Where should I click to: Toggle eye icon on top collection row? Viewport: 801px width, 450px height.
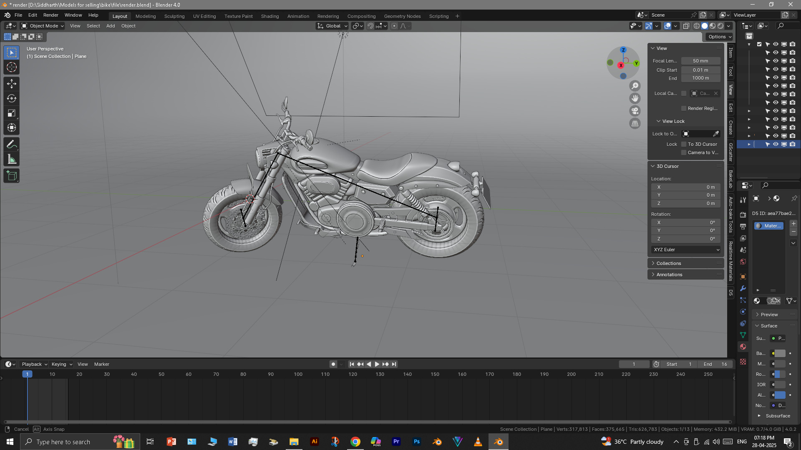[x=776, y=44]
